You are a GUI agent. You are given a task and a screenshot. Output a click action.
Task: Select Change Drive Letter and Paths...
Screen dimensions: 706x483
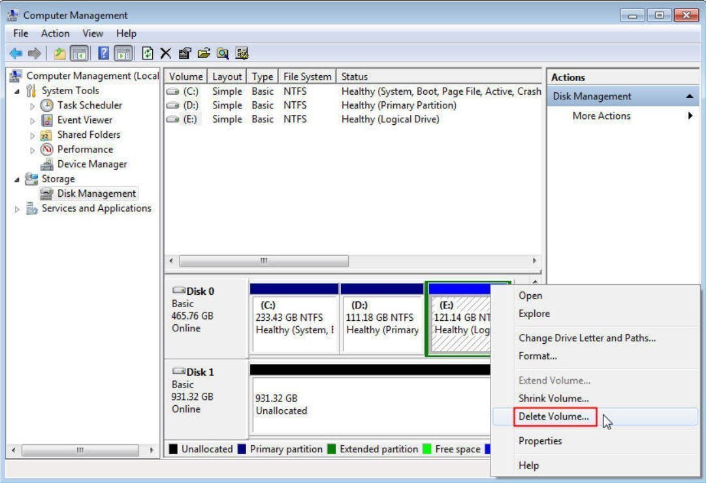pos(595,338)
